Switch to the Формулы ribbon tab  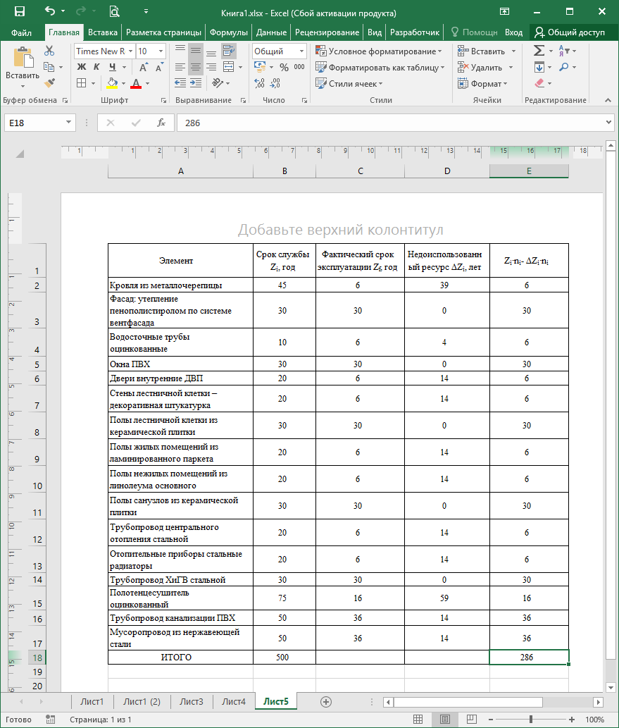(229, 32)
